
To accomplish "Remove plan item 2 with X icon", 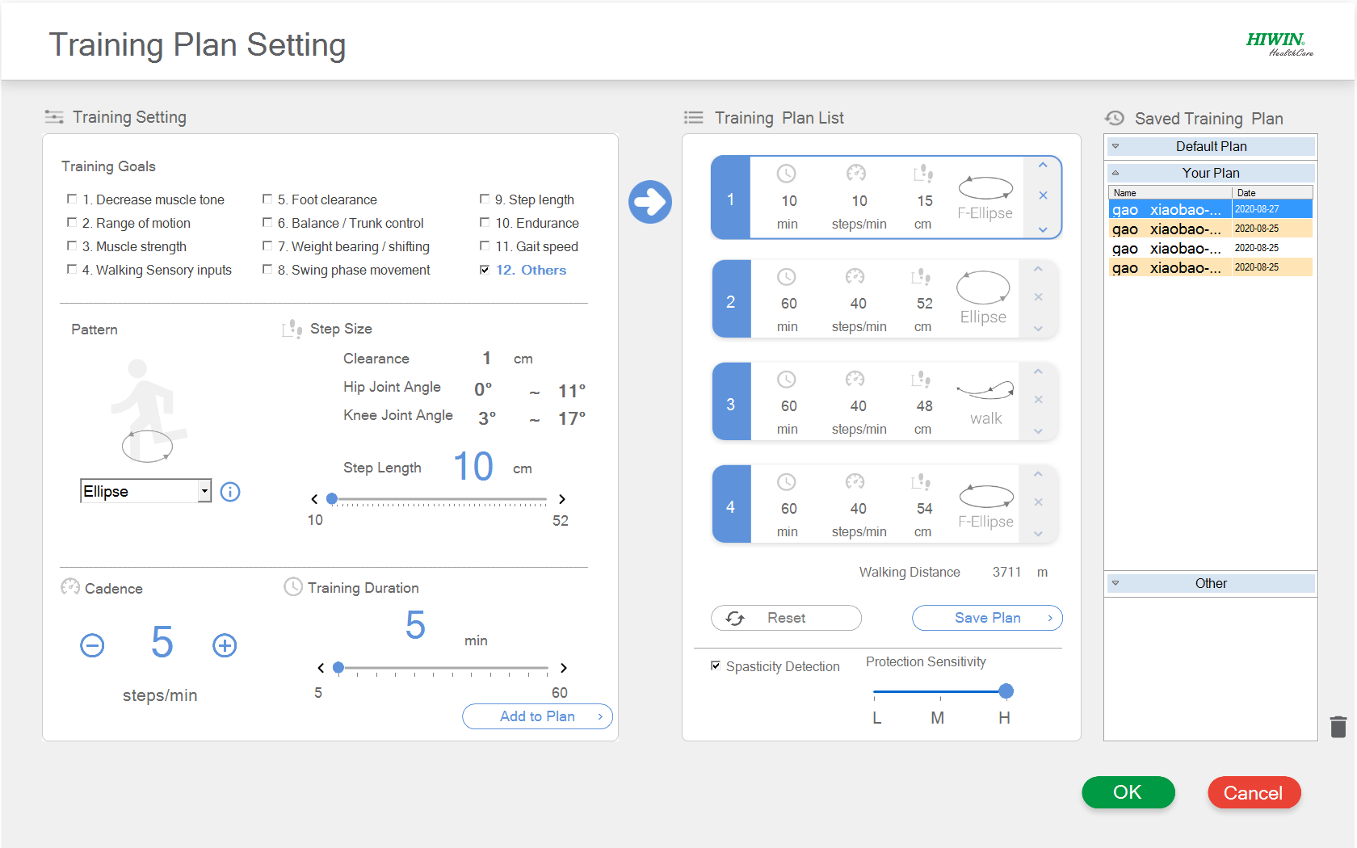I will tap(1039, 297).
